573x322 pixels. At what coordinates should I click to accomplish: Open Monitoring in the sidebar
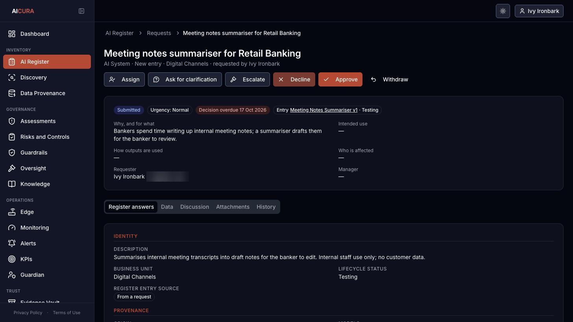47,228
